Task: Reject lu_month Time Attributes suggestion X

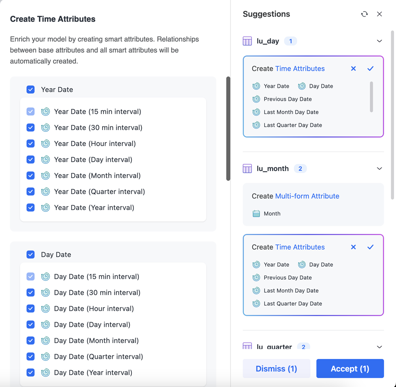Action: (353, 247)
